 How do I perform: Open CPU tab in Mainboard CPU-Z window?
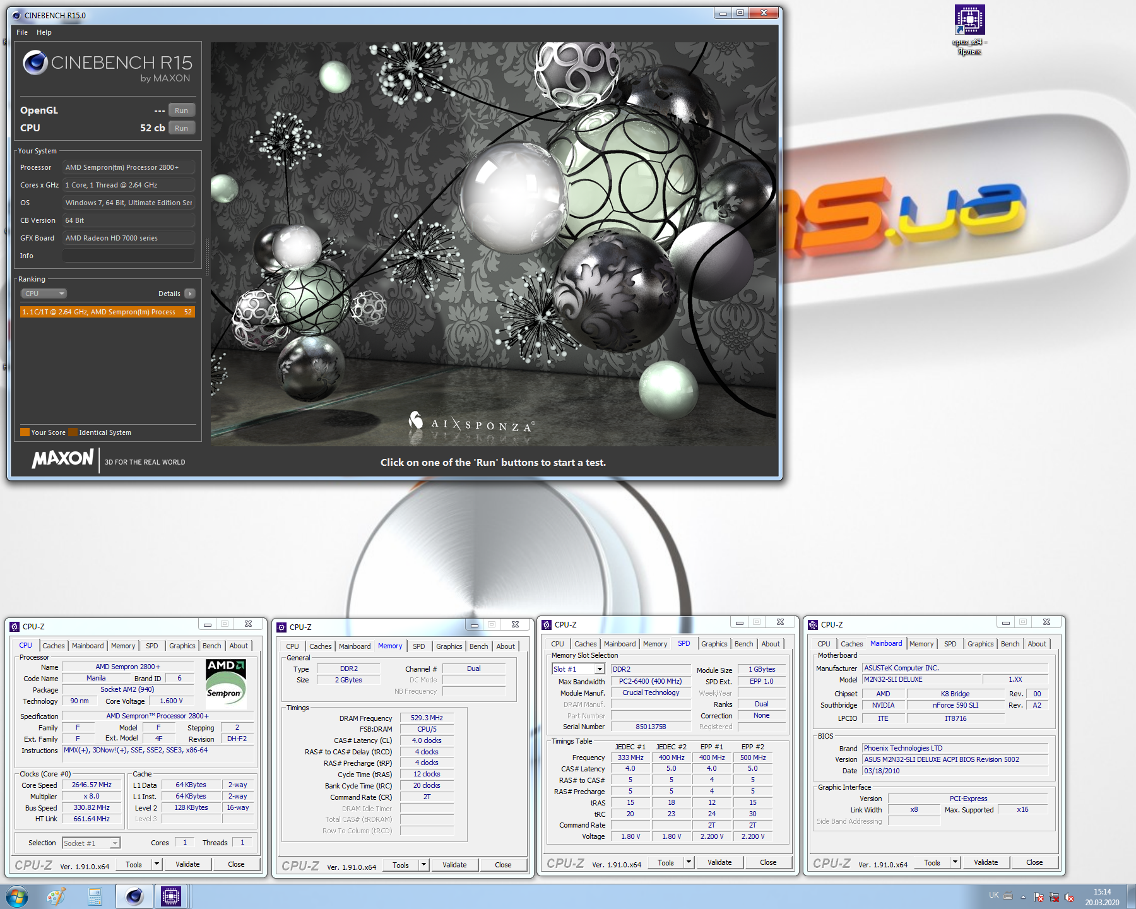(x=824, y=644)
